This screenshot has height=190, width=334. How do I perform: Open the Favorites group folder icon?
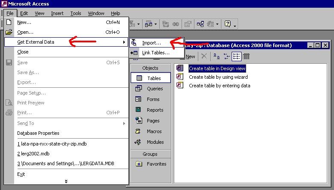(x=139, y=164)
